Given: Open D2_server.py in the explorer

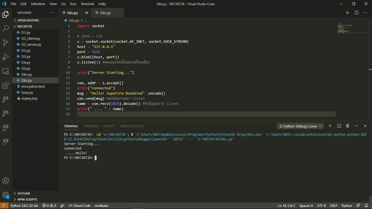Looking at the screenshot, I should pyautogui.click(x=31, y=45).
